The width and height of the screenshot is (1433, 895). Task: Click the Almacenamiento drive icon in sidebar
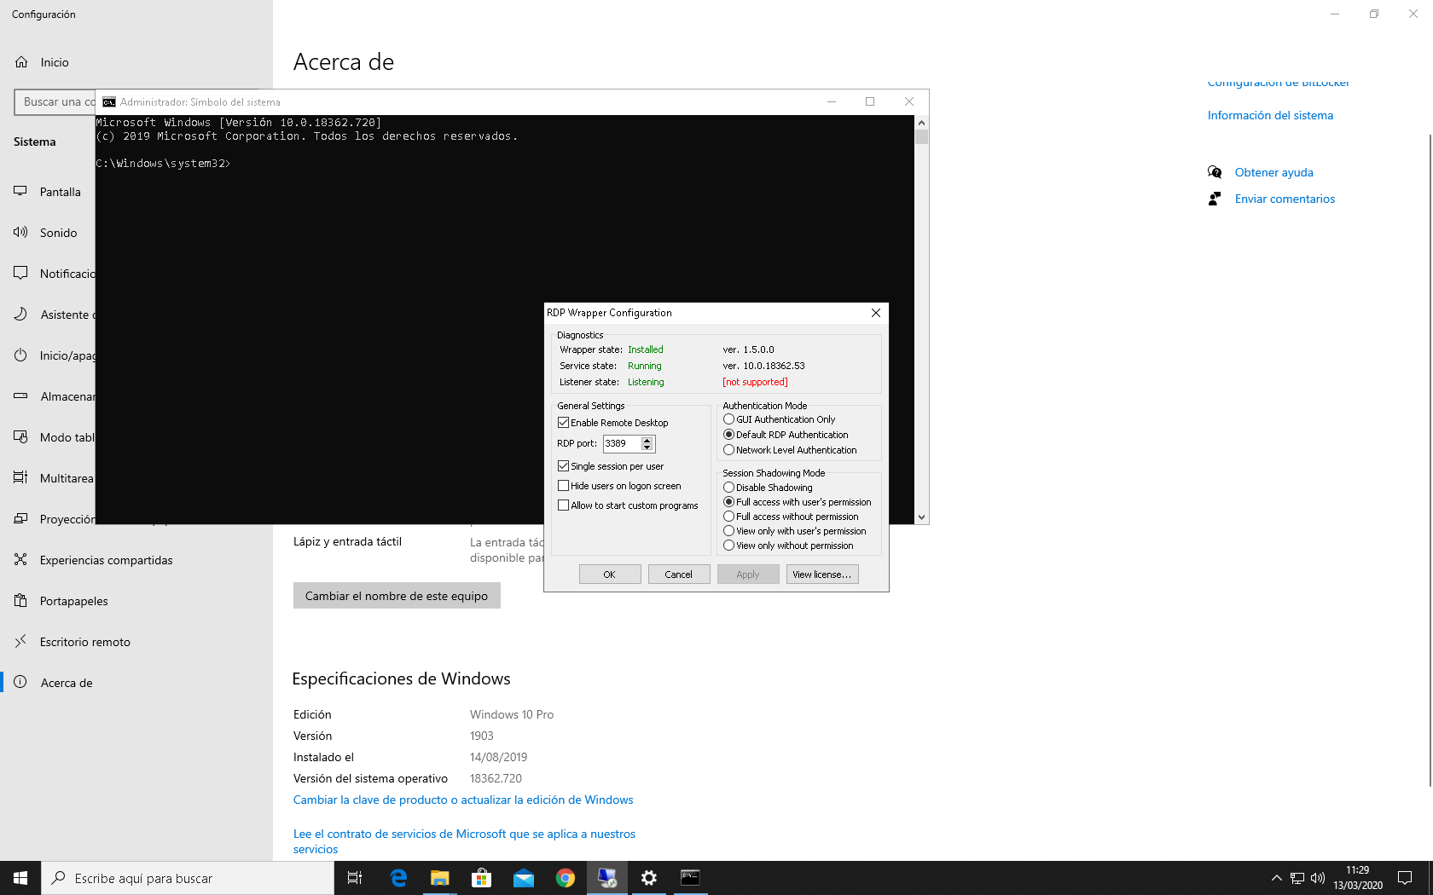[x=20, y=396]
